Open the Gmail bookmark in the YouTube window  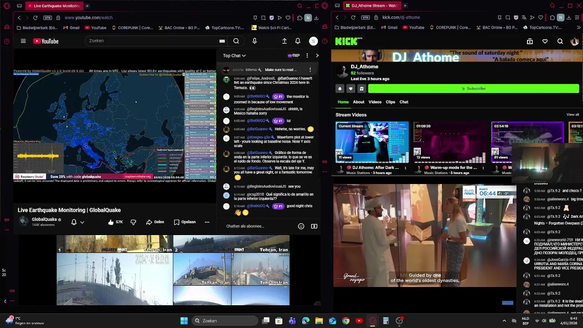[72, 27]
